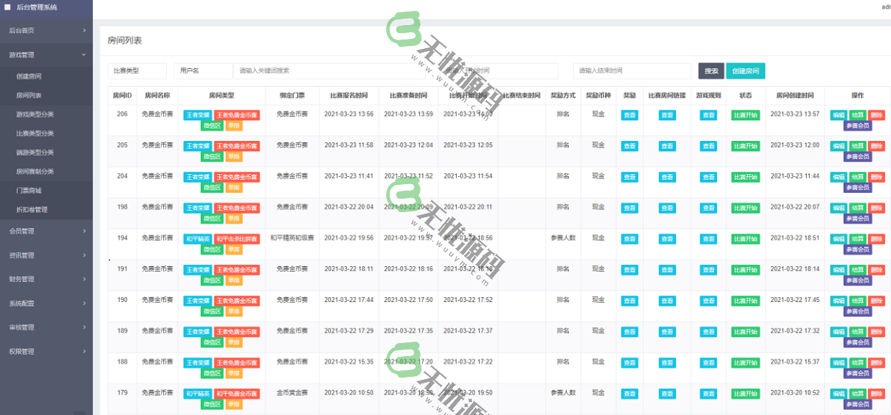View 奖励 details for room 206
This screenshot has height=415, width=891.
click(629, 115)
